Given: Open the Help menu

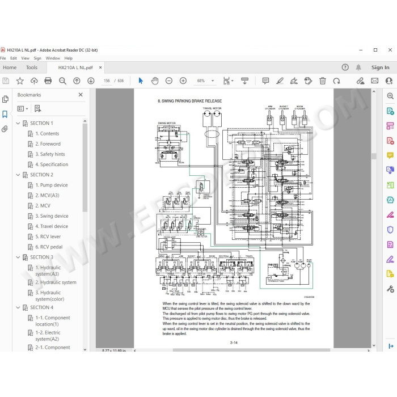Looking at the screenshot, I should (69, 58).
